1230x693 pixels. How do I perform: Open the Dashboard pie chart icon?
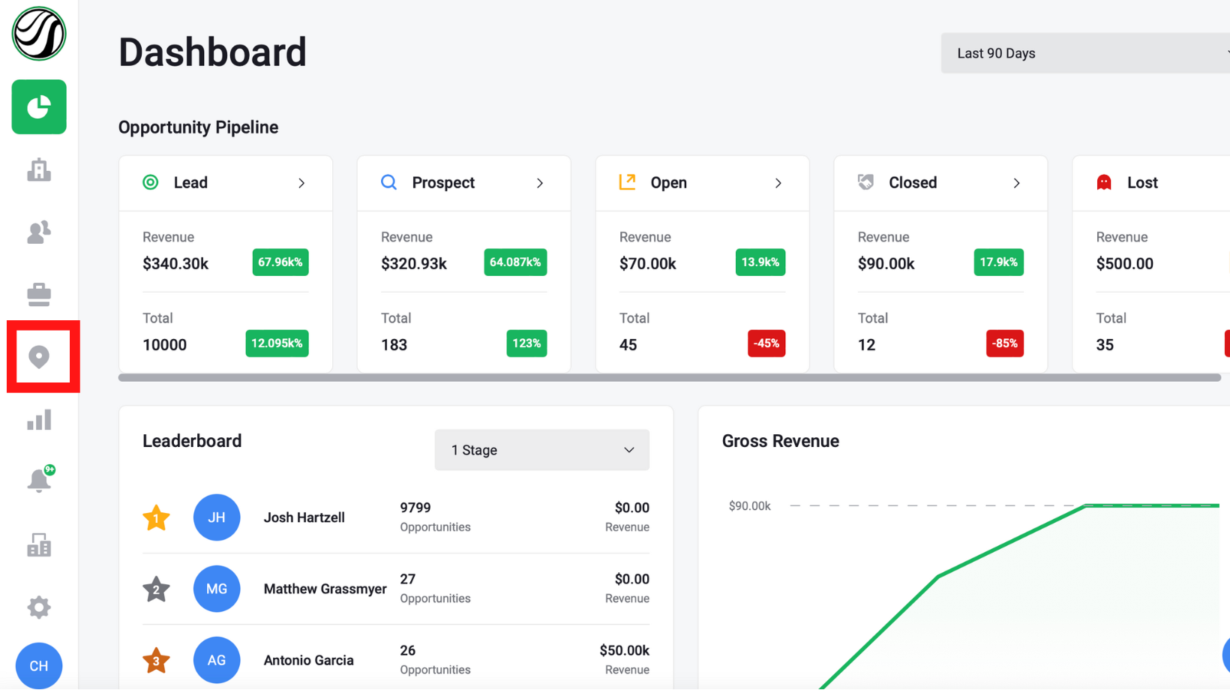pos(39,107)
